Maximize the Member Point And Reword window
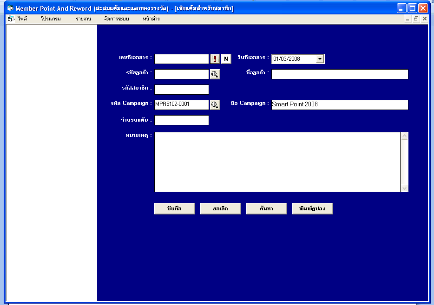The image size is (434, 305). coord(412,8)
